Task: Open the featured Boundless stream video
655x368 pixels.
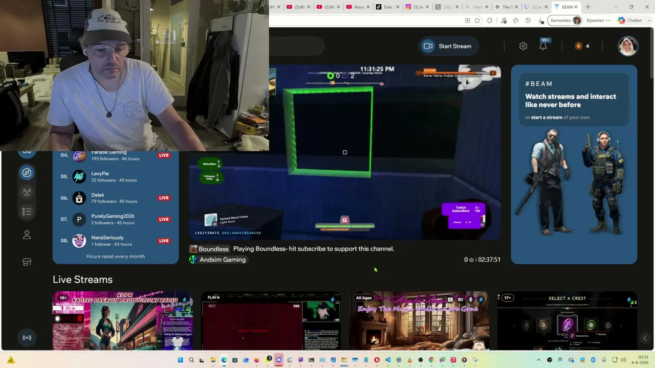Action: (x=345, y=152)
